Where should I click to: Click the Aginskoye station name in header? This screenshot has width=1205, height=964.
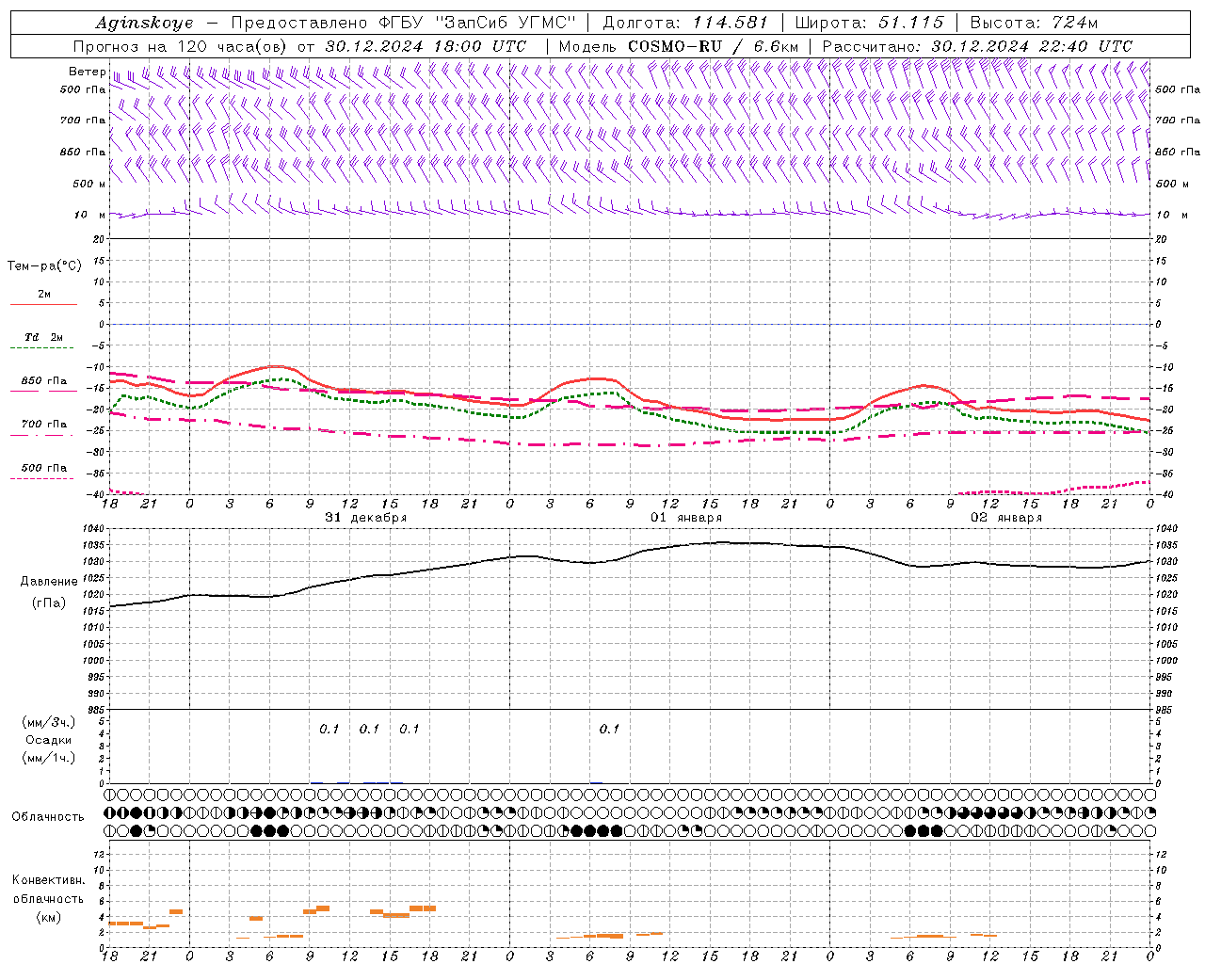[144, 23]
